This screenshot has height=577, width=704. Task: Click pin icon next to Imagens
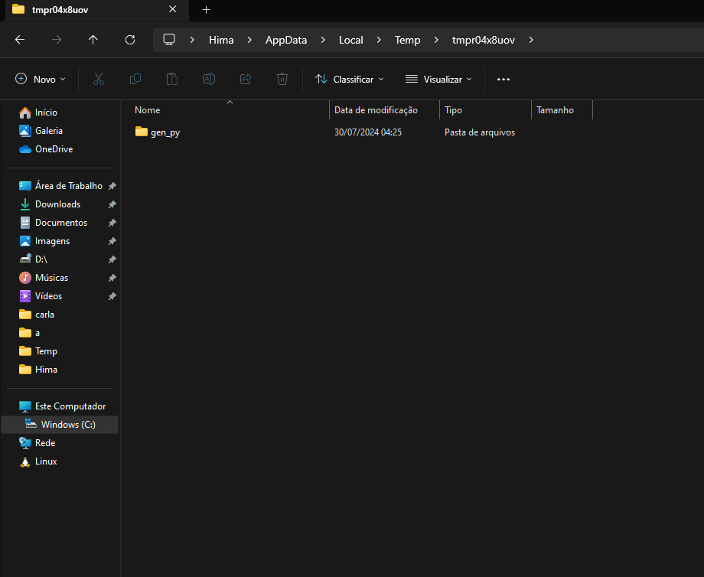point(112,241)
